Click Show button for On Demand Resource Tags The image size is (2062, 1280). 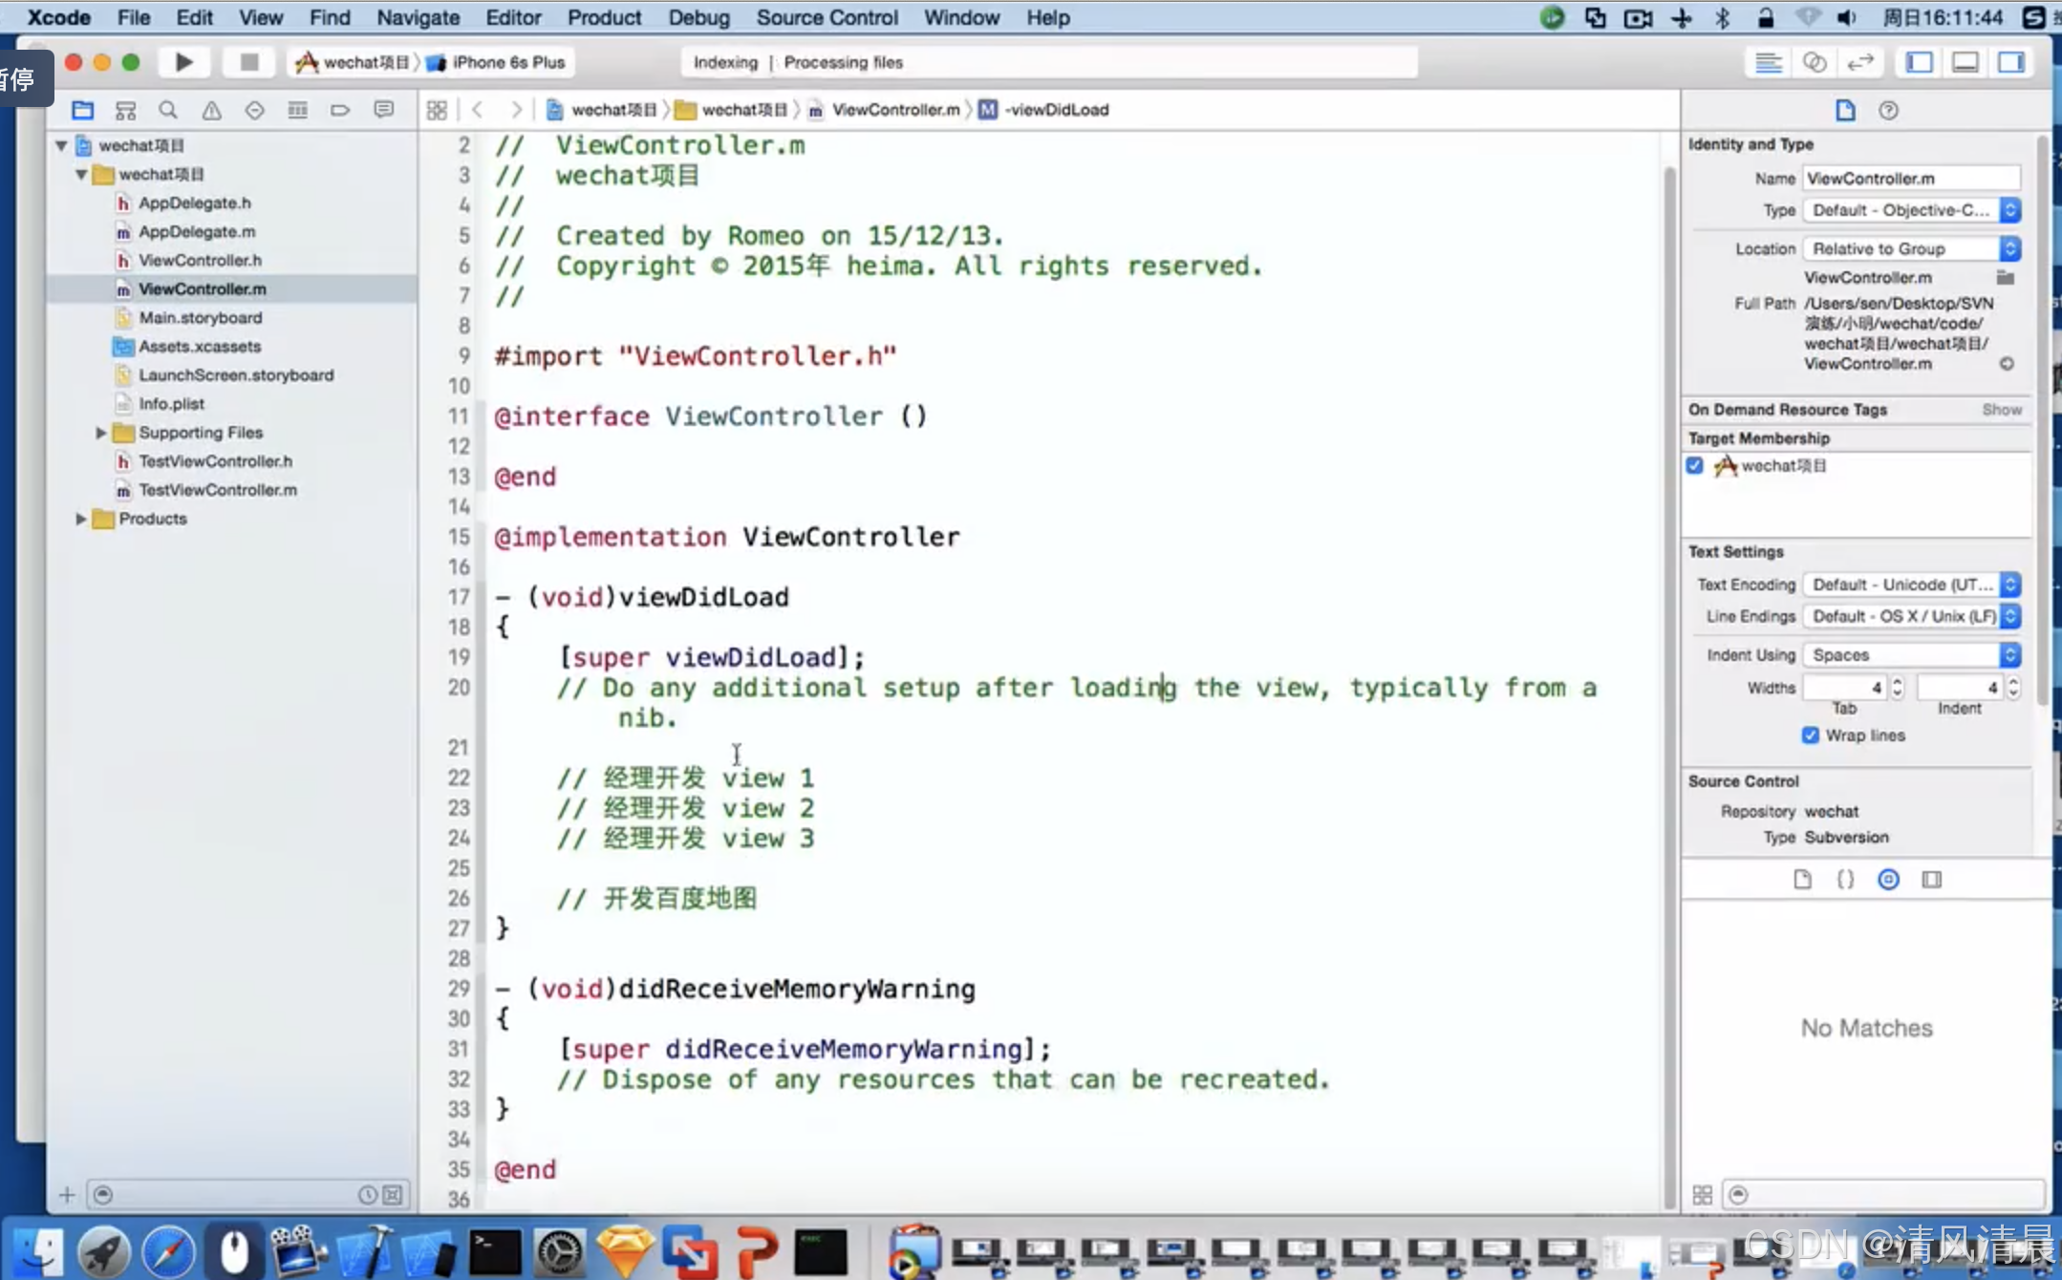[2002, 410]
